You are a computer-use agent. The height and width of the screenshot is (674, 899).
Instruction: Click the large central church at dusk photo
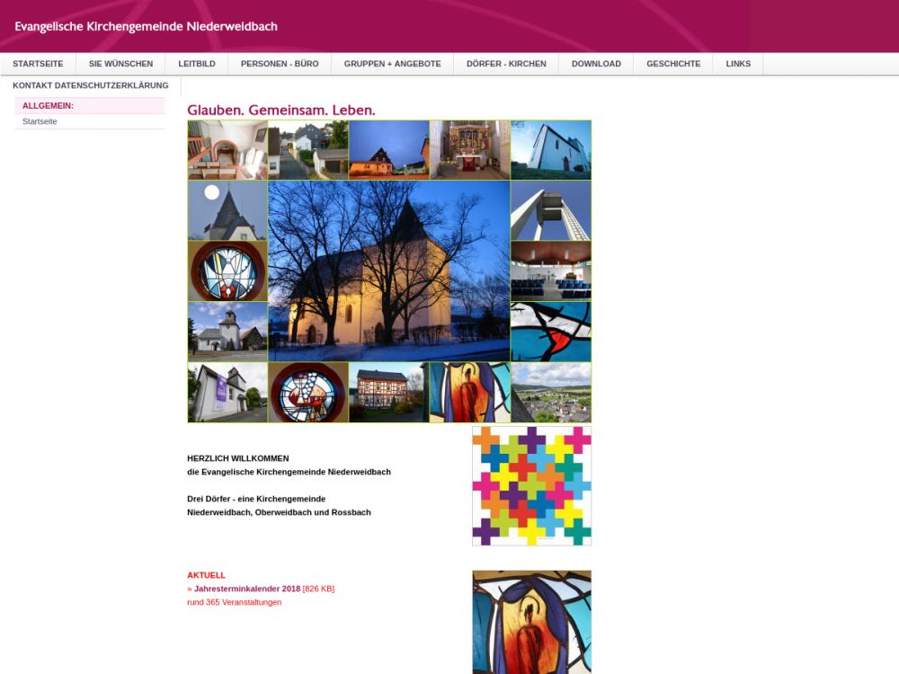pyautogui.click(x=388, y=270)
